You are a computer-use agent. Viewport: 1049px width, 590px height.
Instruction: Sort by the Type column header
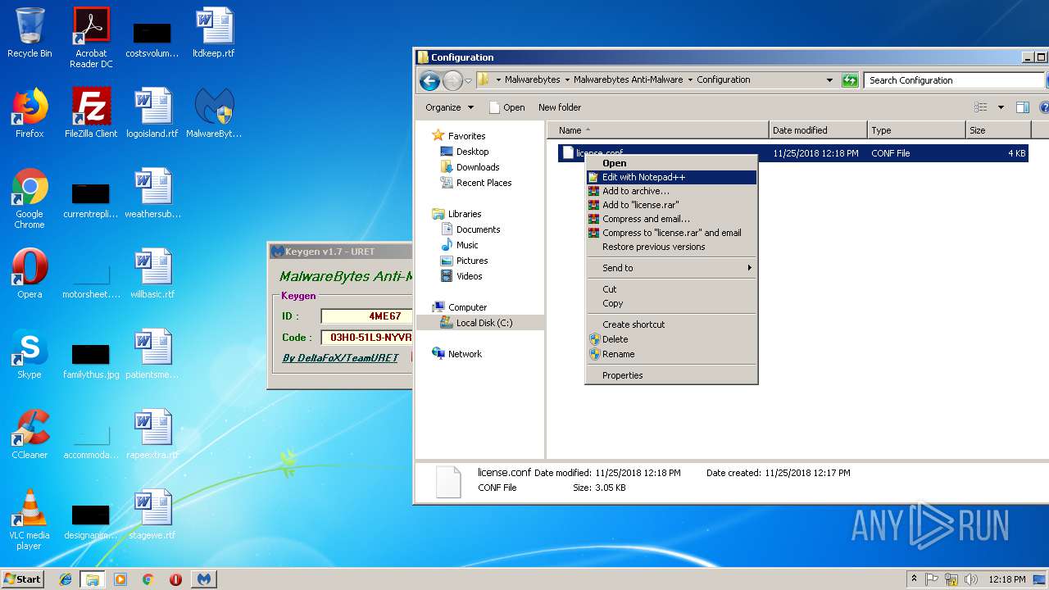click(x=916, y=130)
